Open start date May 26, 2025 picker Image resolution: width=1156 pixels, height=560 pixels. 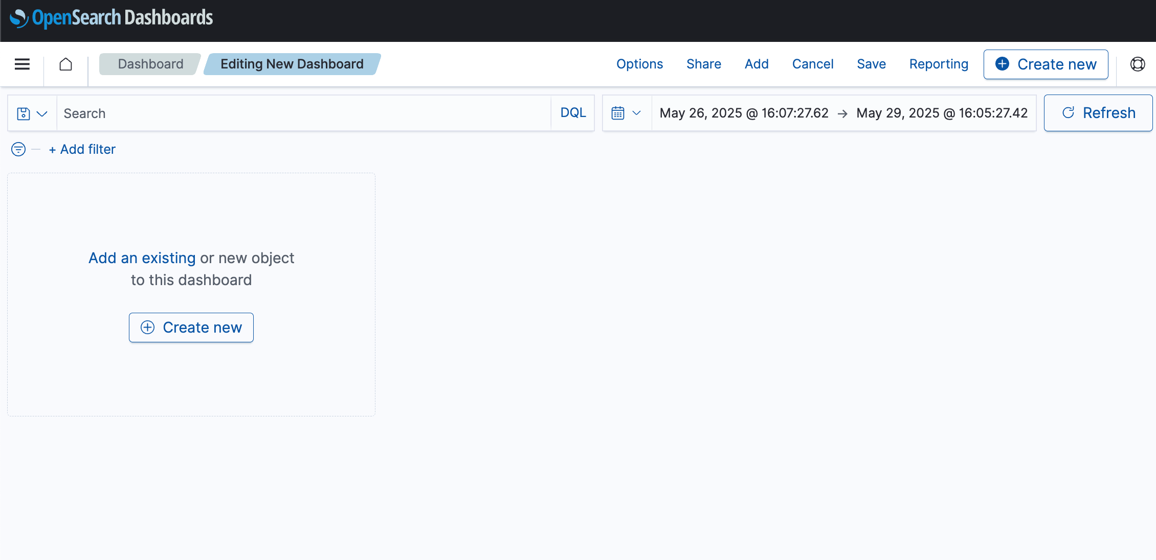pyautogui.click(x=744, y=113)
